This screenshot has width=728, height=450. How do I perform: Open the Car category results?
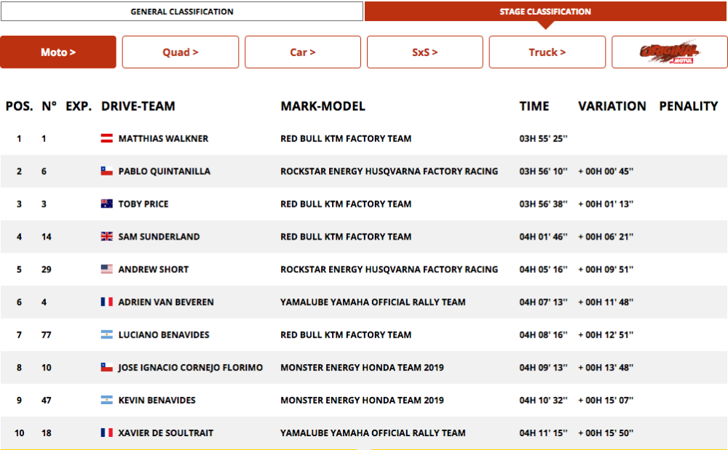tap(303, 52)
